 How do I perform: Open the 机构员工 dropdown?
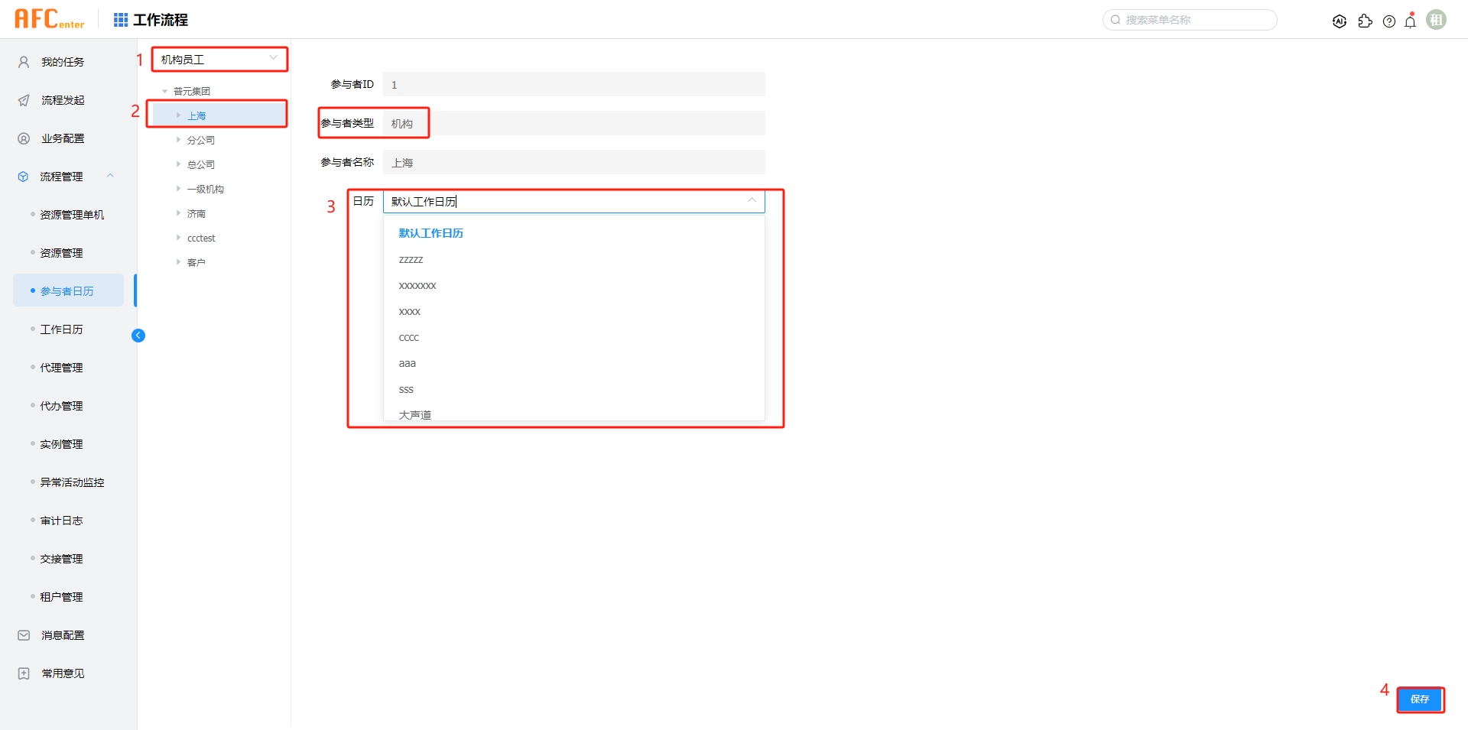pos(219,60)
